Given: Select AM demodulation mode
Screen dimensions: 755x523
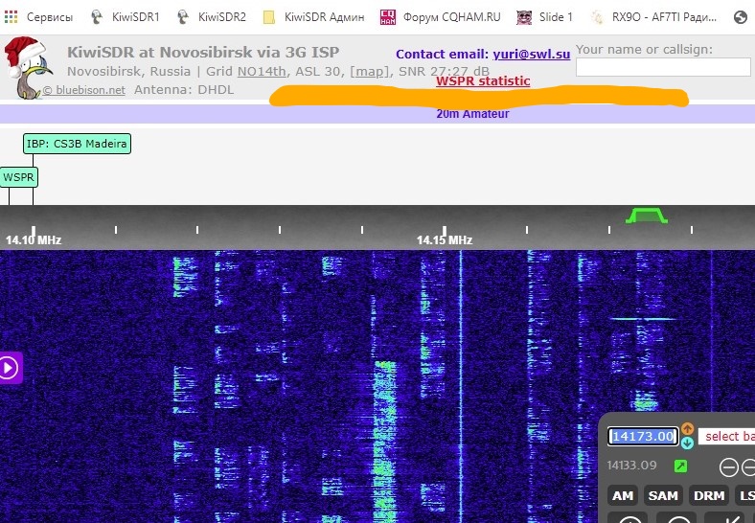Looking at the screenshot, I should 623,495.
